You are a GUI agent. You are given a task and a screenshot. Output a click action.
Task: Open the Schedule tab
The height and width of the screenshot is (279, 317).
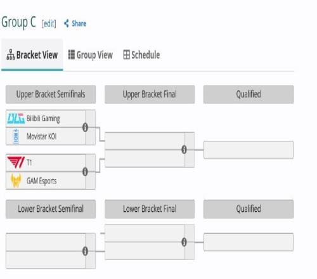coord(141,55)
